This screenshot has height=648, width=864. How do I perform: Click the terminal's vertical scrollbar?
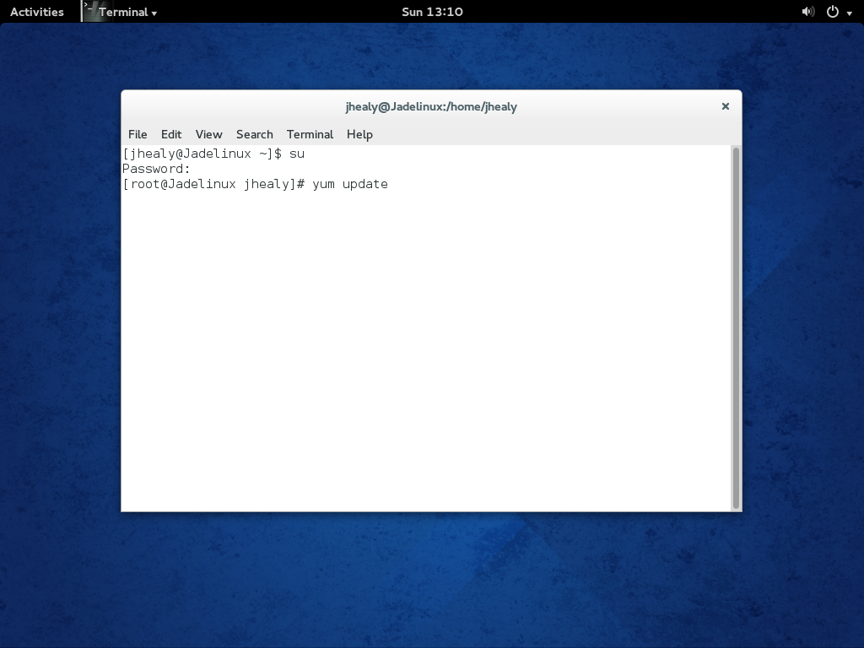(x=737, y=327)
